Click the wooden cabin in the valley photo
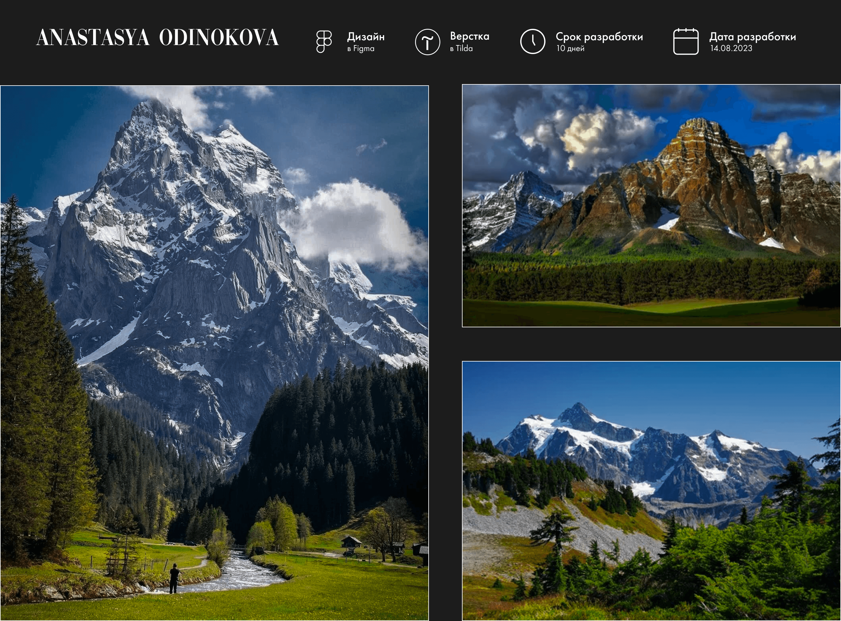 tap(351, 542)
